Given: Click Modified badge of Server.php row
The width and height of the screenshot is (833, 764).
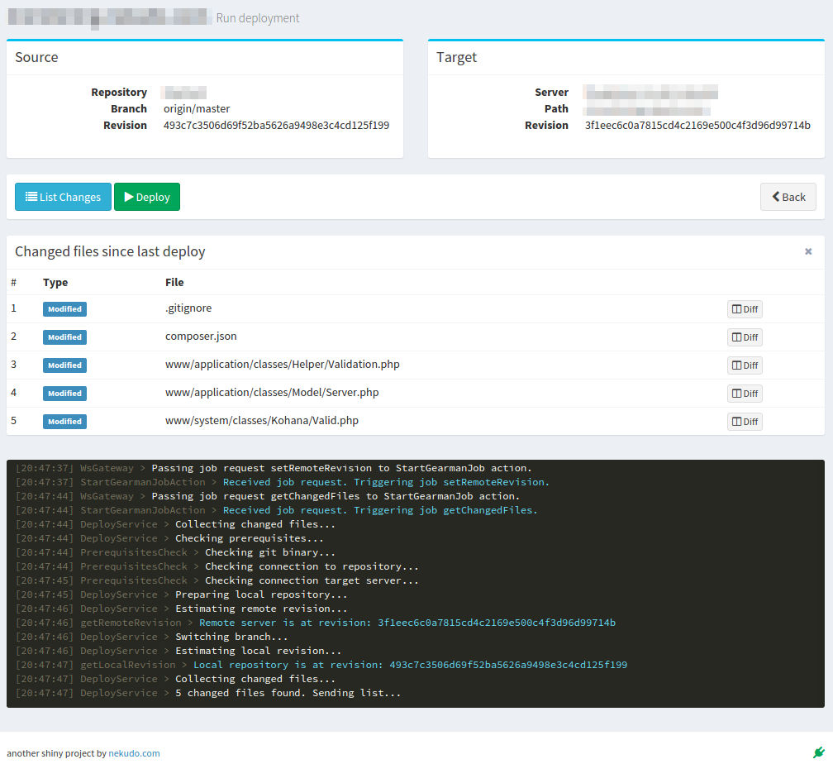Looking at the screenshot, I should (64, 394).
